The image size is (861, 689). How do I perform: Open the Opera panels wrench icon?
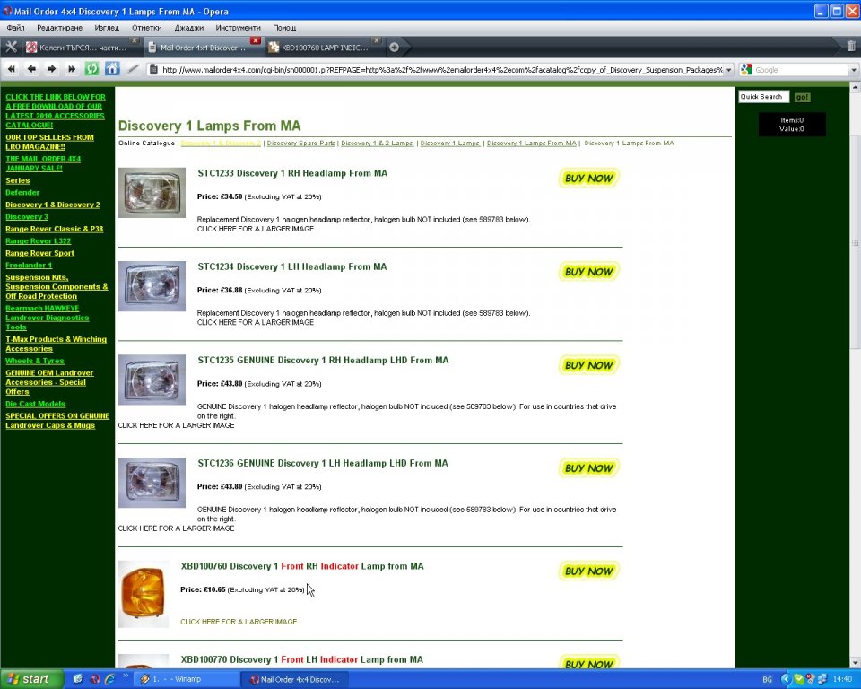click(x=11, y=48)
